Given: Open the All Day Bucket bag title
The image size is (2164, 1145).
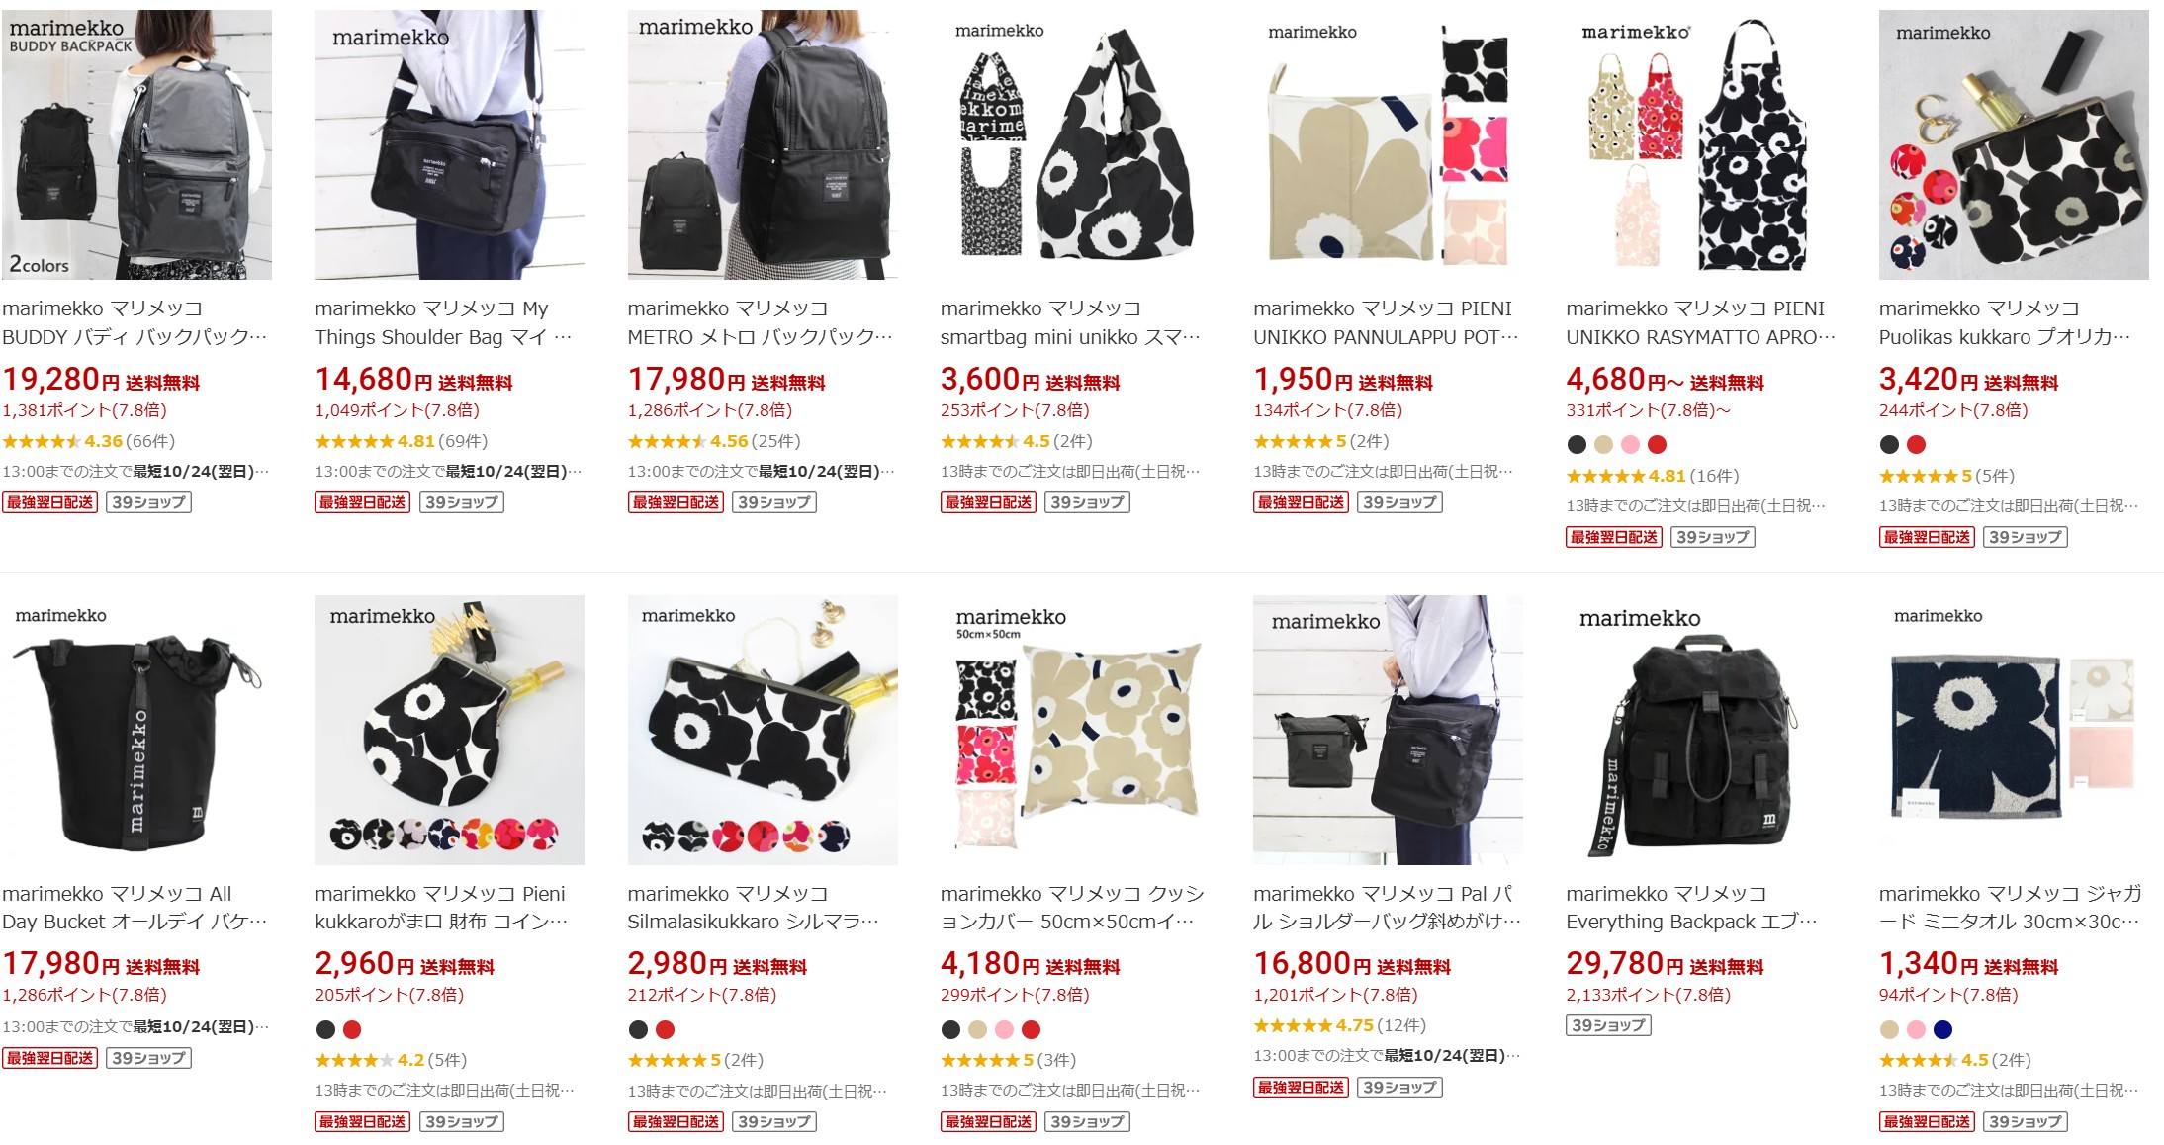Looking at the screenshot, I should click(x=135, y=908).
